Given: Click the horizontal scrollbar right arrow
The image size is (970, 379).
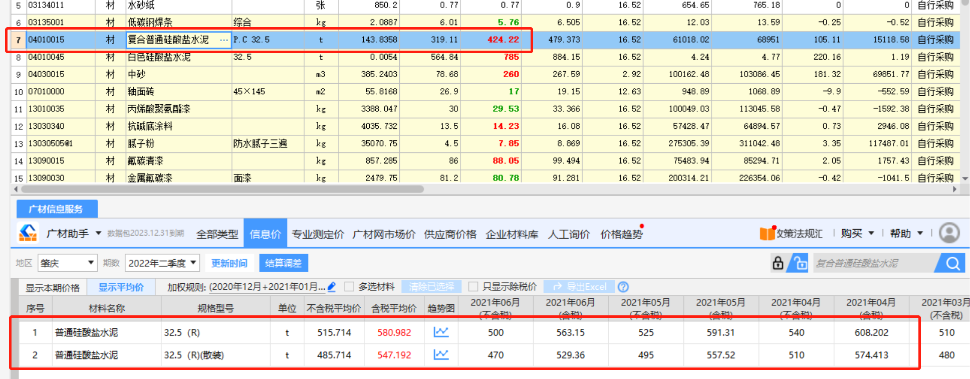Looking at the screenshot, I should (x=954, y=189).
